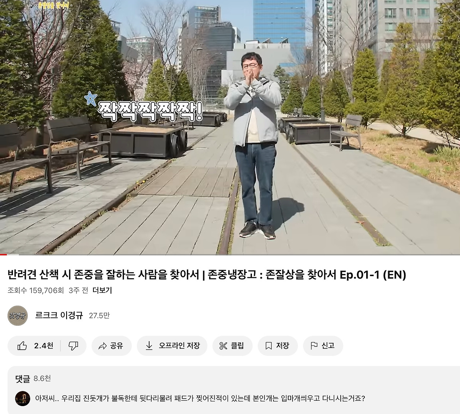Seek using the red video progress bar
460x414 pixels.
coord(230,255)
